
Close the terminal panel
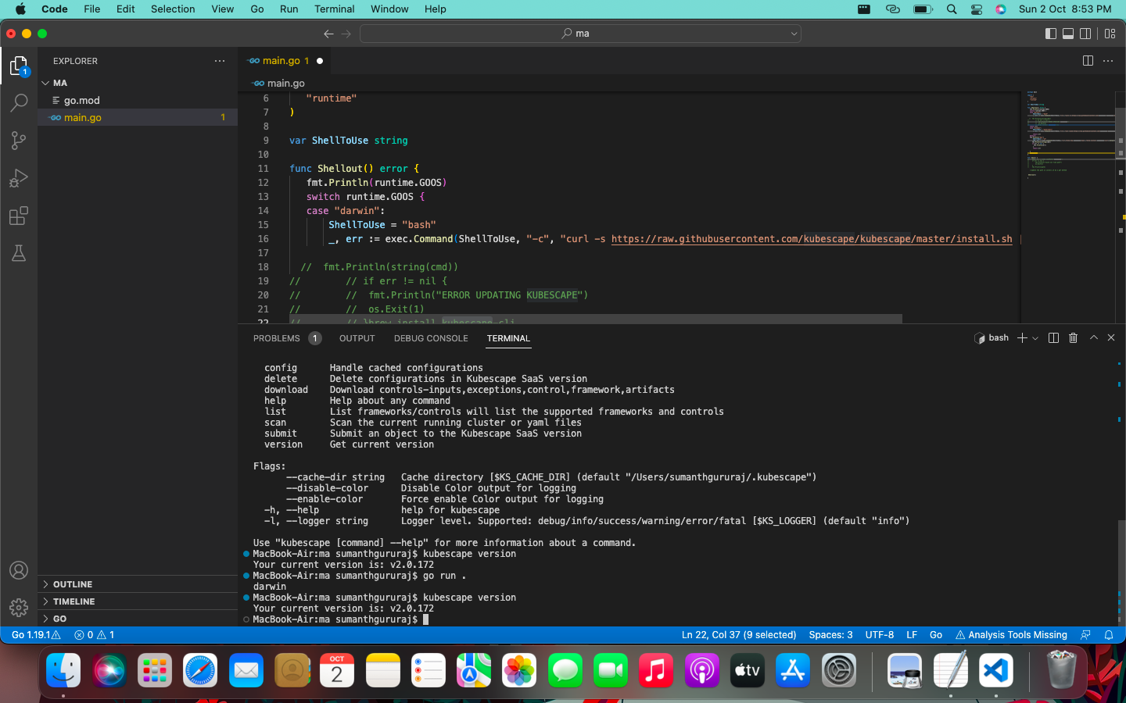[1111, 338]
